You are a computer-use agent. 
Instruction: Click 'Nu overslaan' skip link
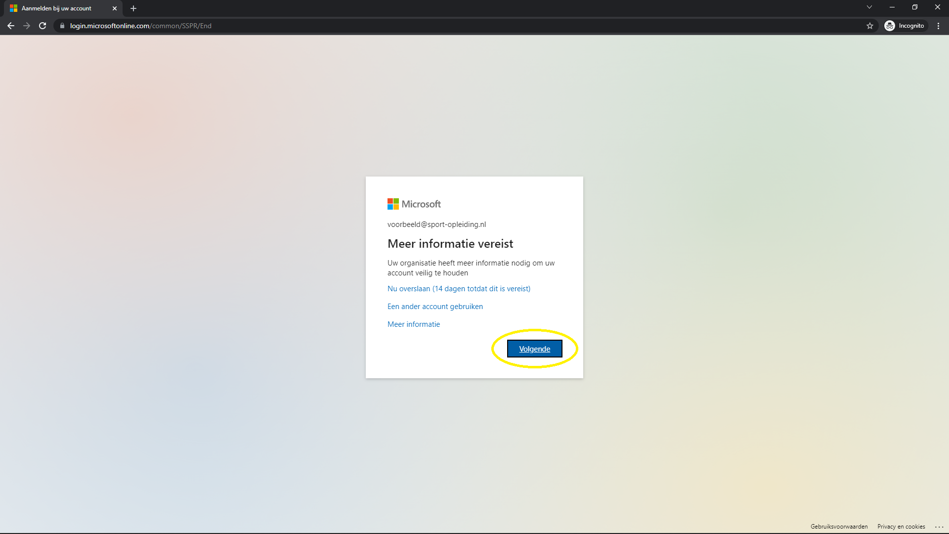(x=458, y=289)
